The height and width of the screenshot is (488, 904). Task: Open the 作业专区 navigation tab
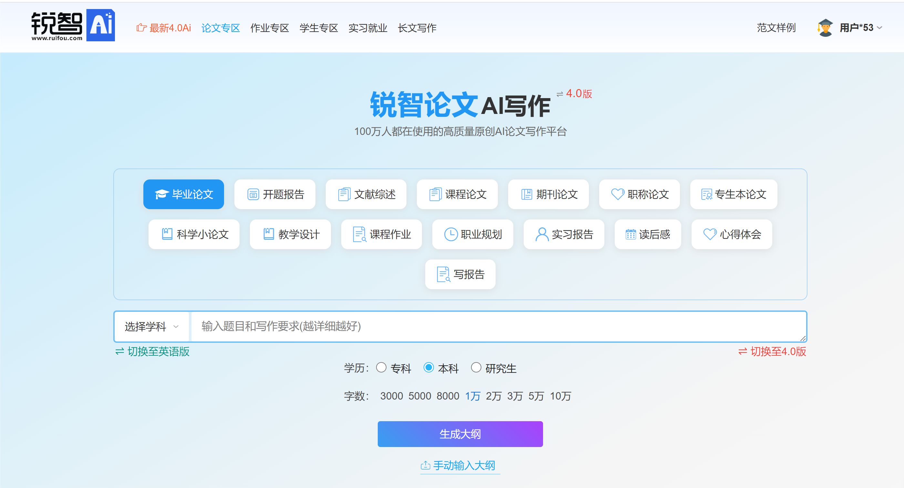point(270,28)
